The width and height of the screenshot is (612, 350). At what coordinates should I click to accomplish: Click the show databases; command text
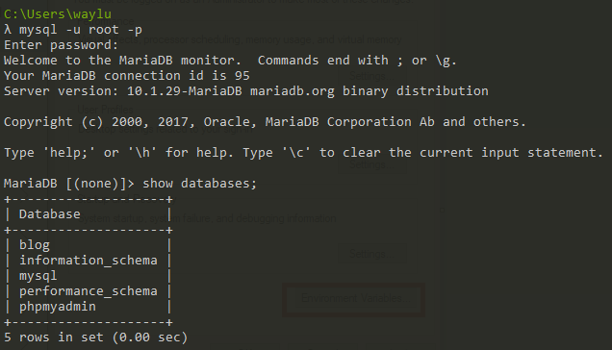[x=199, y=184]
